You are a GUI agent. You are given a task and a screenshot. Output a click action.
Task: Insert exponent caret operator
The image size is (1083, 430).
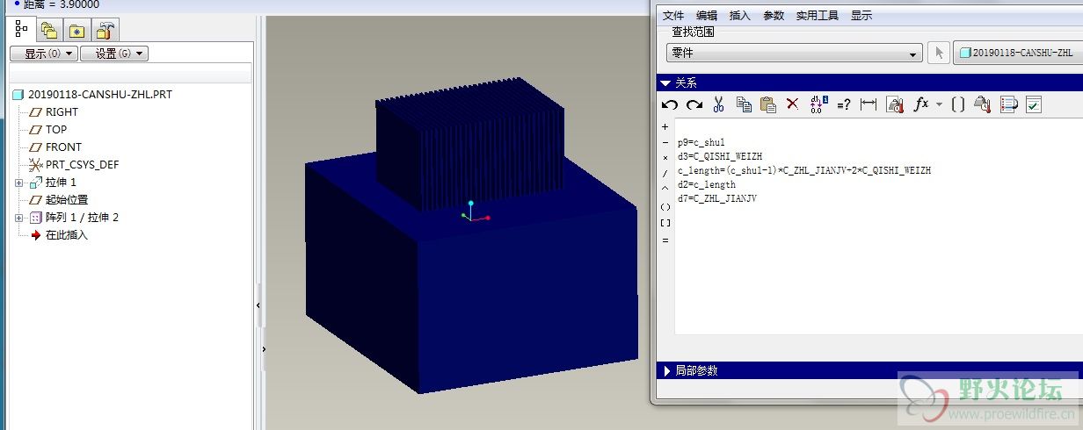[x=665, y=190]
